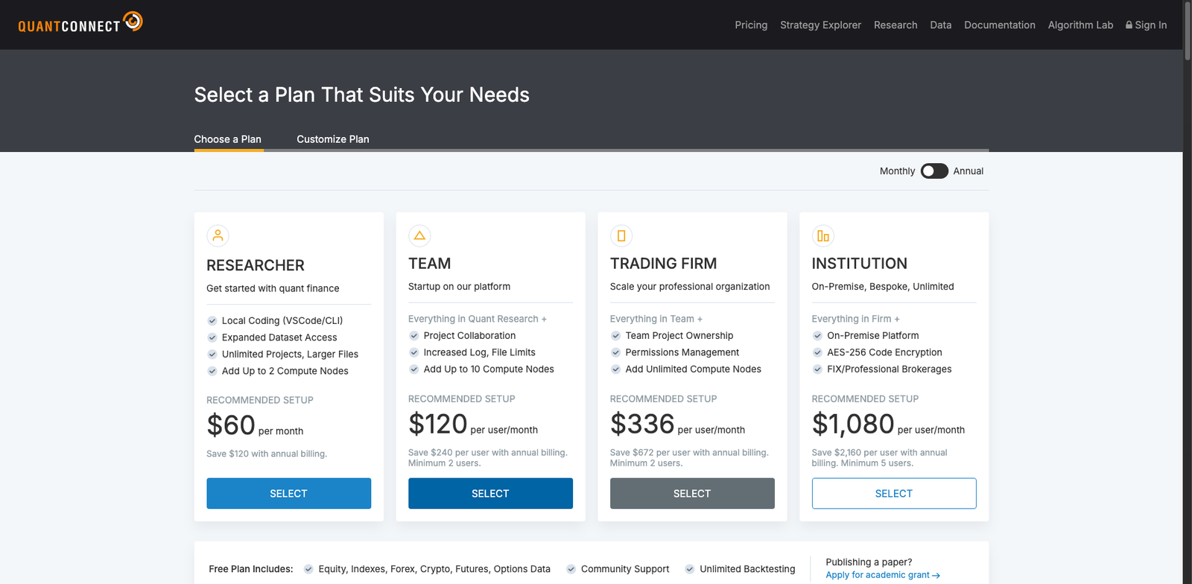Click checkmark icon beside Unlimited Backtesting
The height and width of the screenshot is (584, 1192).
pos(690,569)
